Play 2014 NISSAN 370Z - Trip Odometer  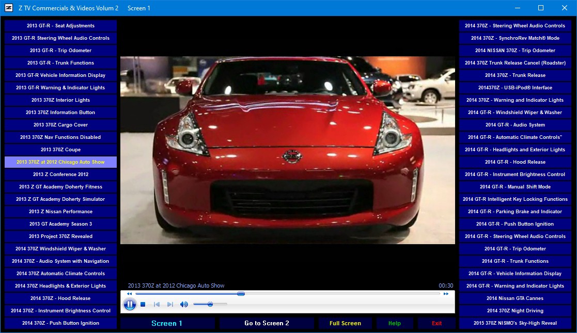515,51
